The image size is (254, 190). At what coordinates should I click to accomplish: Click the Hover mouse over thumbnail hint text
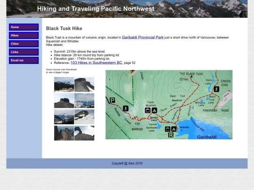click(61, 71)
